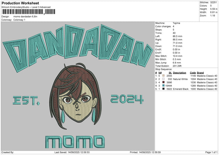
Task: Click stitch count '5922' in stop 5
Action: click(169, 89)
